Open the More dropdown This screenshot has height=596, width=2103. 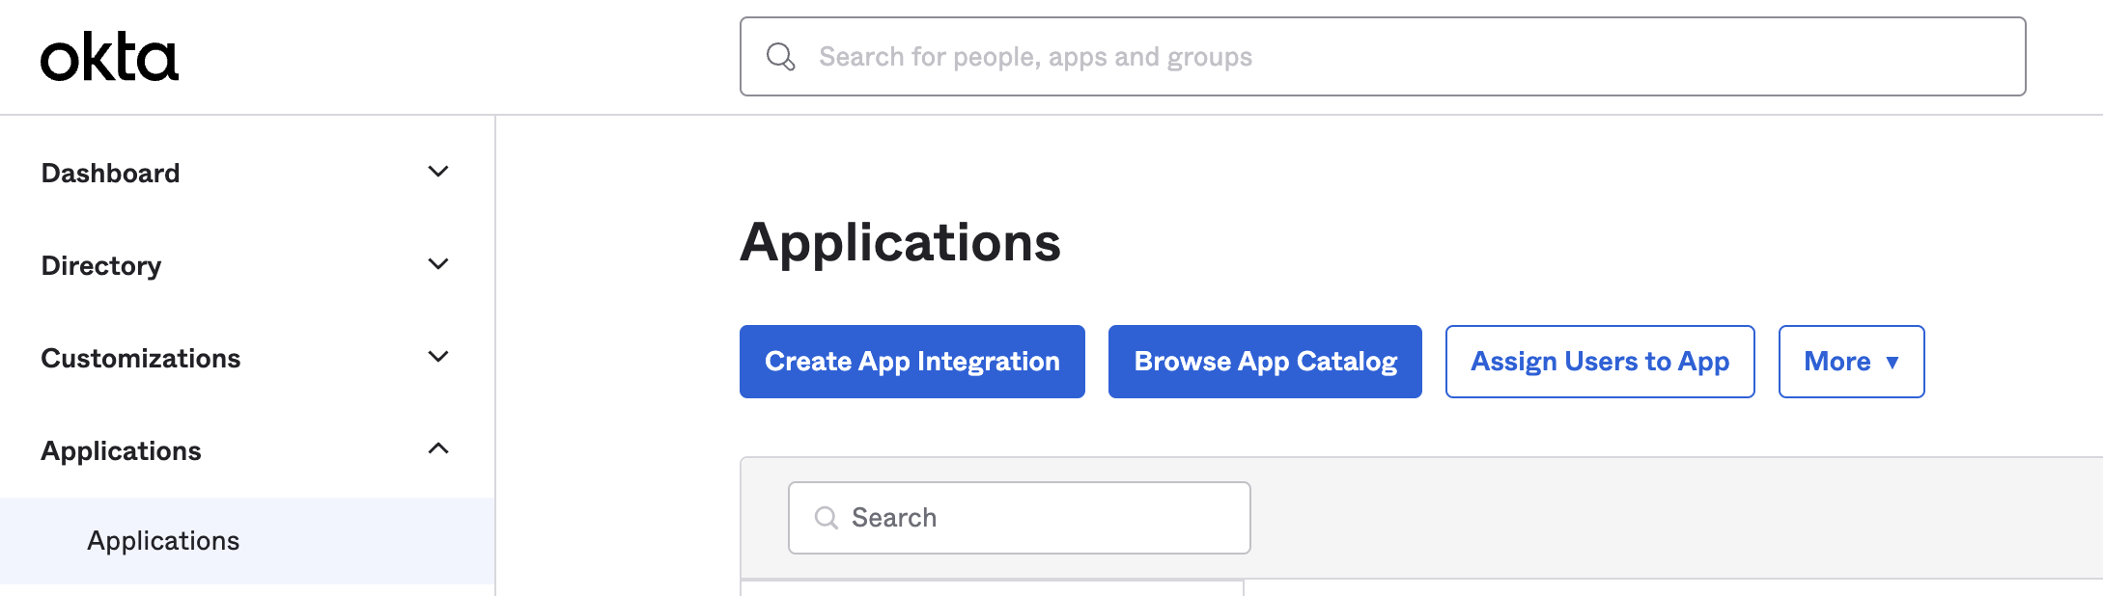(1850, 362)
